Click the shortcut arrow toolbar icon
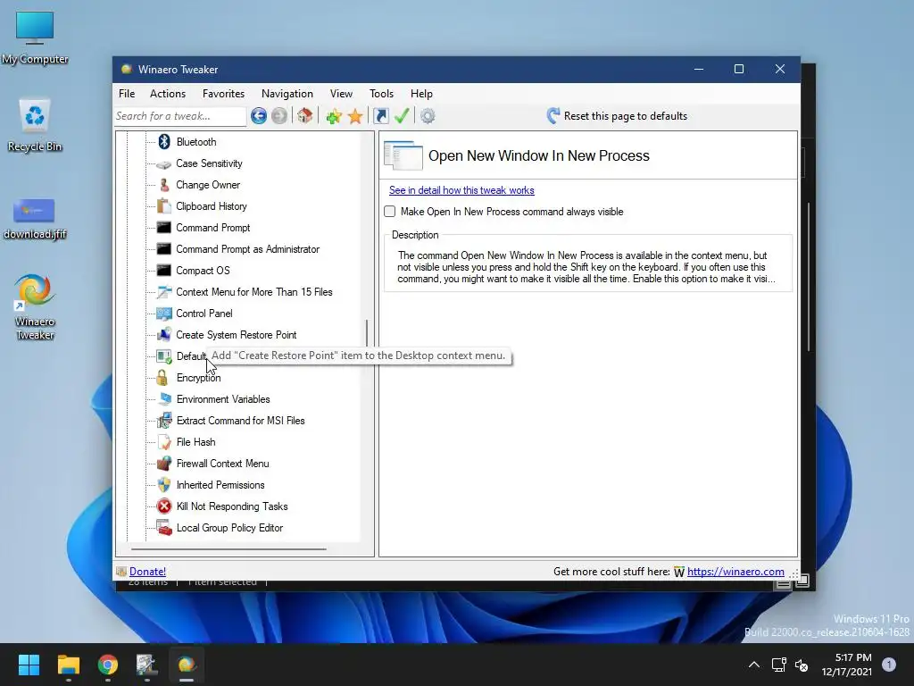Screen dimensions: 914x686 pyautogui.click(x=381, y=116)
